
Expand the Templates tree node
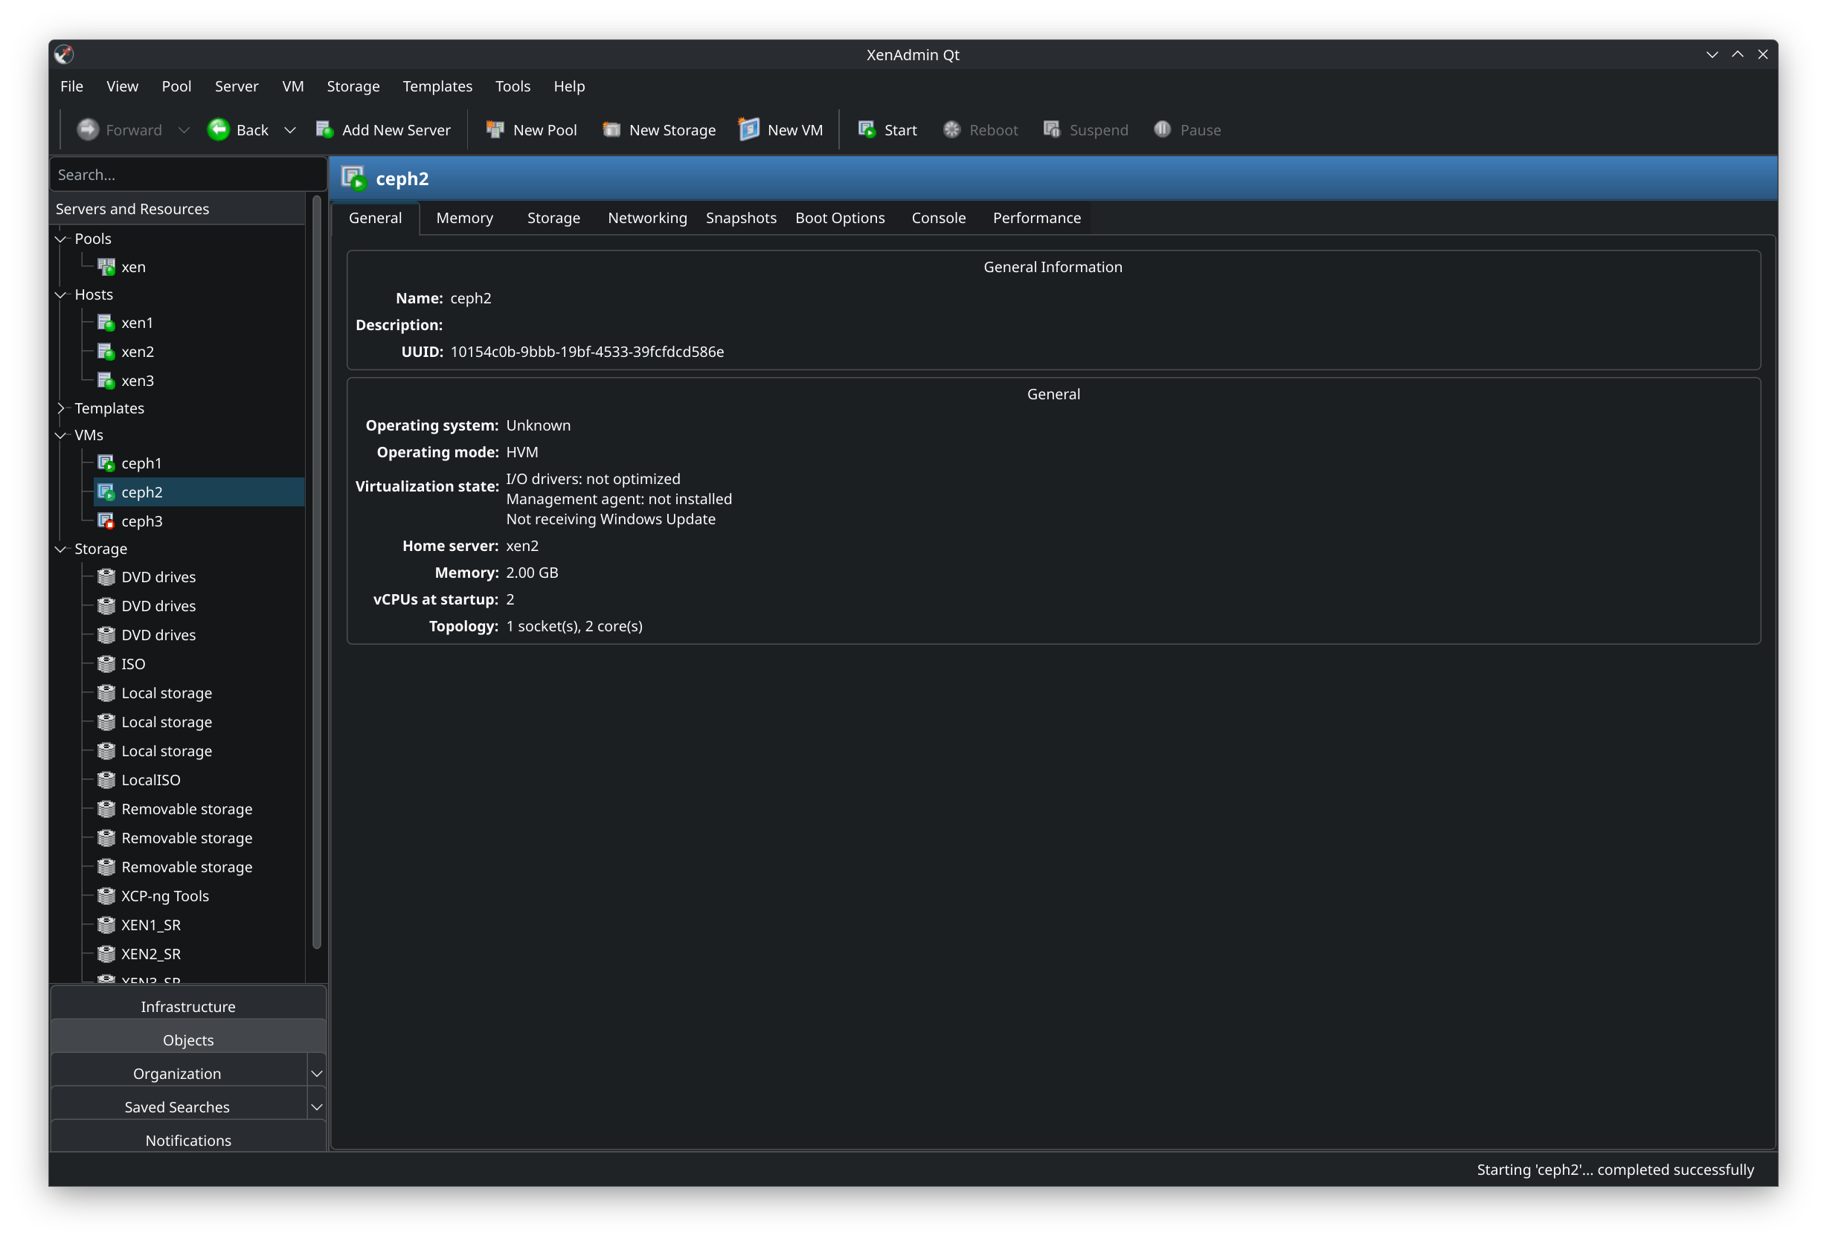pos(60,408)
